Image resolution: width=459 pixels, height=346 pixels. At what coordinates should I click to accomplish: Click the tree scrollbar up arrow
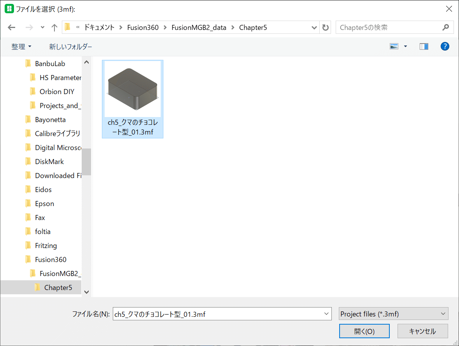tap(86, 62)
